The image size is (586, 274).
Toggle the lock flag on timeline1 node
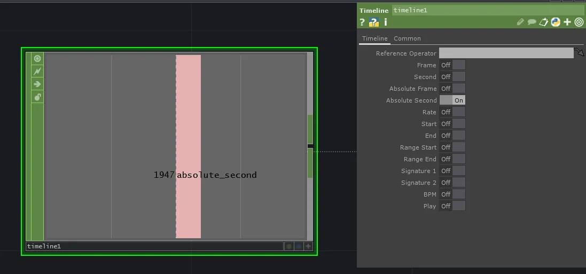[37, 97]
